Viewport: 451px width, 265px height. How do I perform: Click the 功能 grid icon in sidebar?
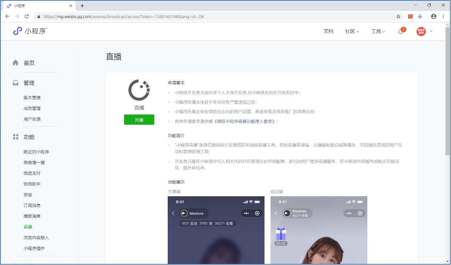click(16, 137)
